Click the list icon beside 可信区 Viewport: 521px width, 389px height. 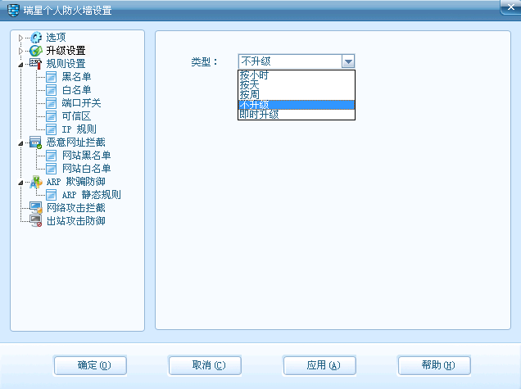(x=51, y=116)
